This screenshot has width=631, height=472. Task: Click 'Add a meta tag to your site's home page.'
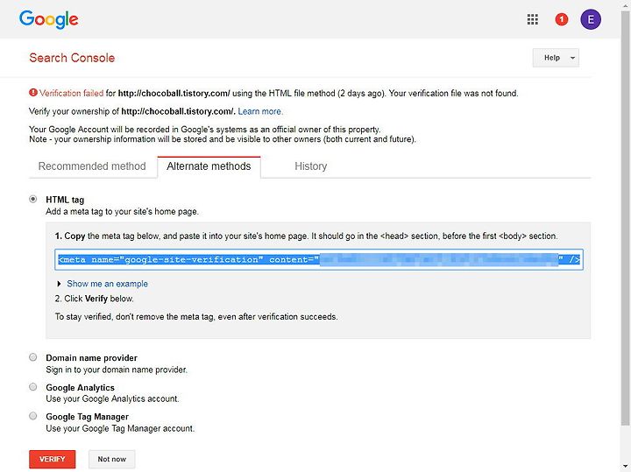pos(122,211)
